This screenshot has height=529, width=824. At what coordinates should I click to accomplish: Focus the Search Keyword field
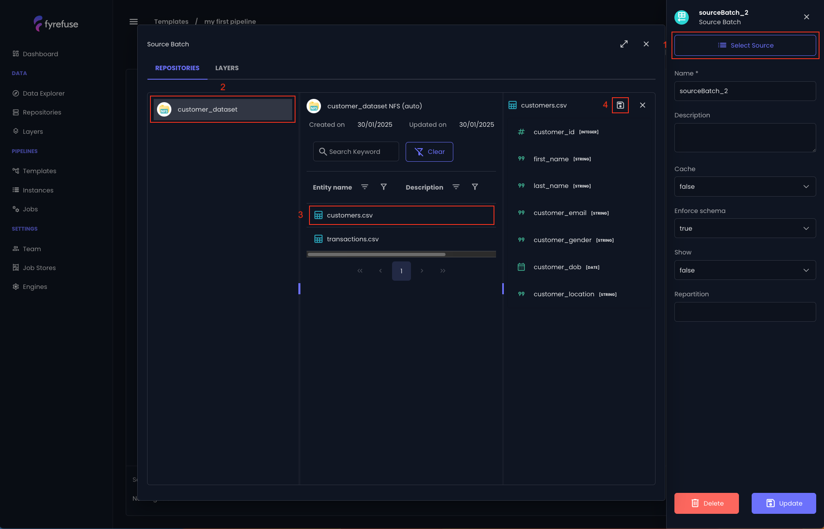(356, 151)
